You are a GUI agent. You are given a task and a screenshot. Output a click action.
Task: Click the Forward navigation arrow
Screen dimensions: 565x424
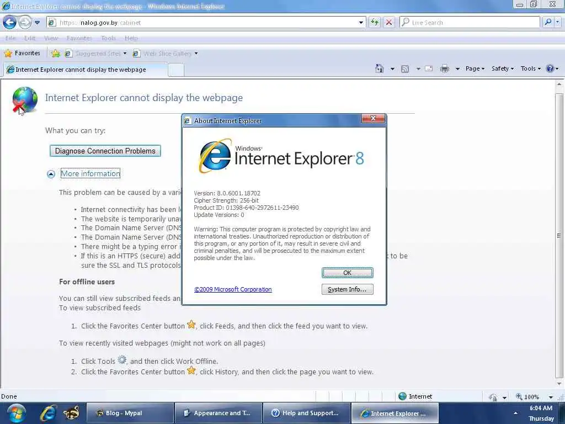(x=25, y=23)
